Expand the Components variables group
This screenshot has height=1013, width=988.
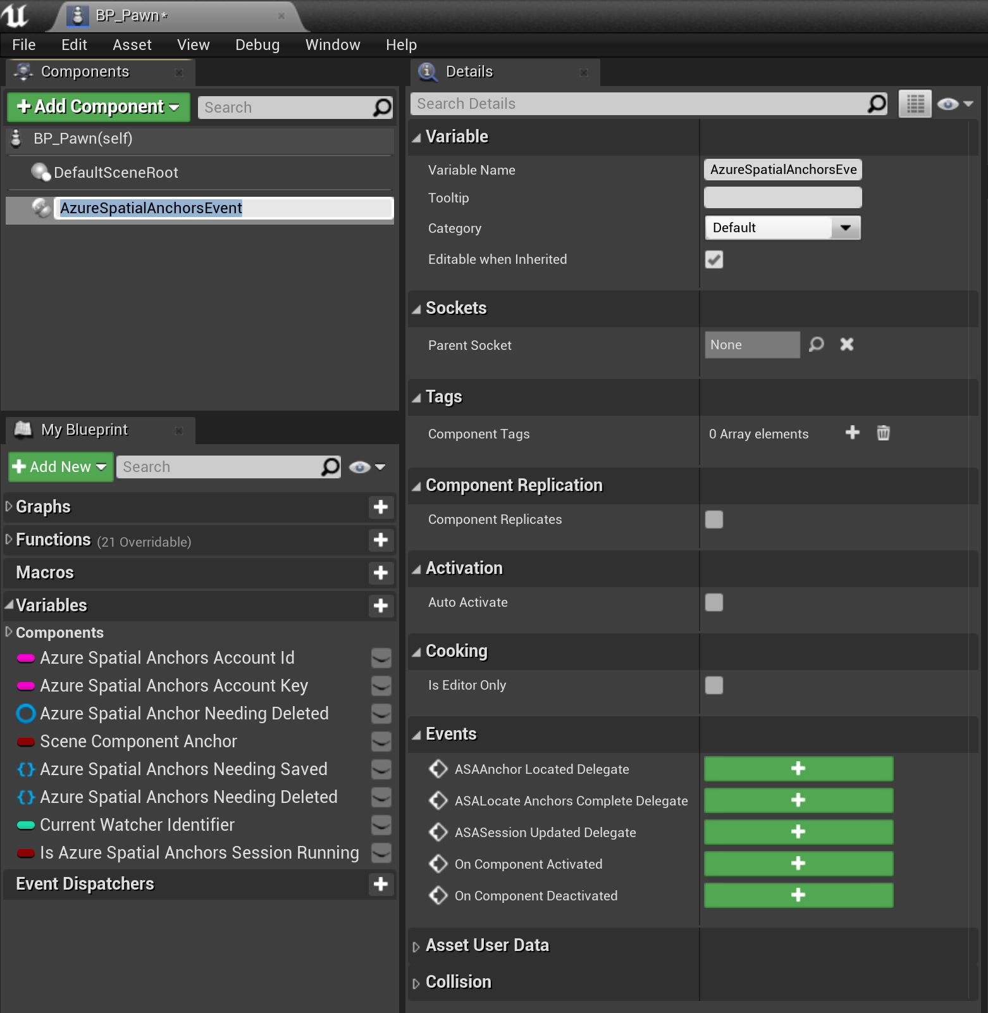tap(9, 631)
